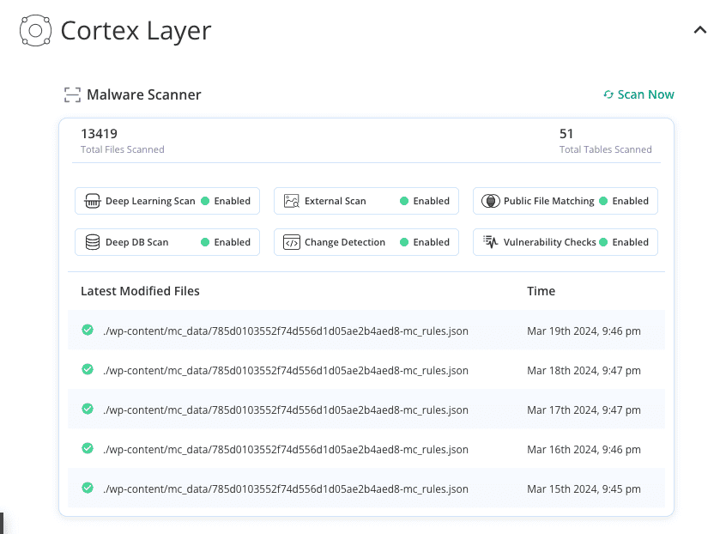Toggle Deep DB Scan enabled status dot
Image resolution: width=726 pixels, height=534 pixels.
pyautogui.click(x=205, y=242)
